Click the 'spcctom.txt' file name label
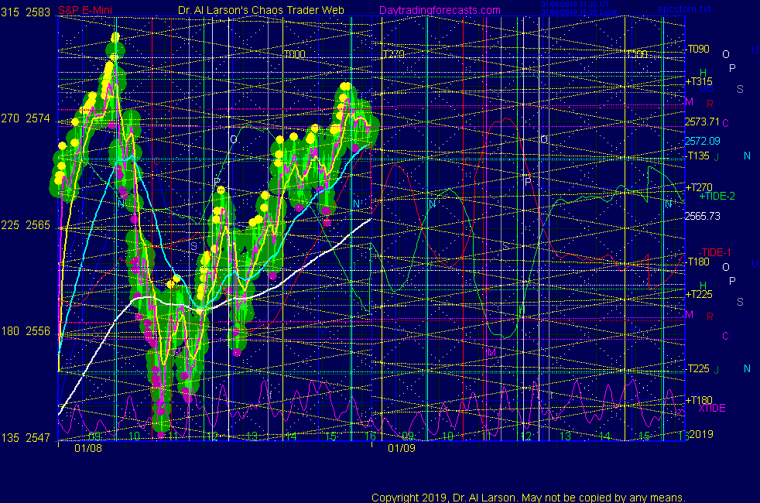The width and height of the screenshot is (760, 503). pyautogui.click(x=684, y=9)
